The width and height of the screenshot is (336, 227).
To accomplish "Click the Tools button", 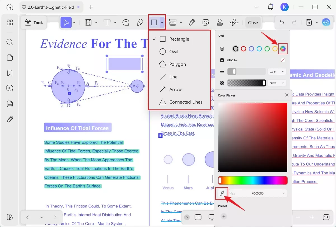I will (34, 23).
